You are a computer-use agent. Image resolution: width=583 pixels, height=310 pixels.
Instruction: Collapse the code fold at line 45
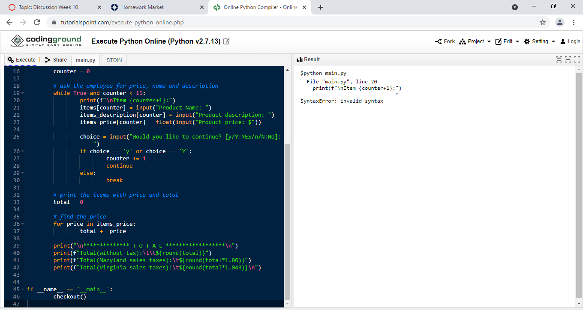point(22,289)
